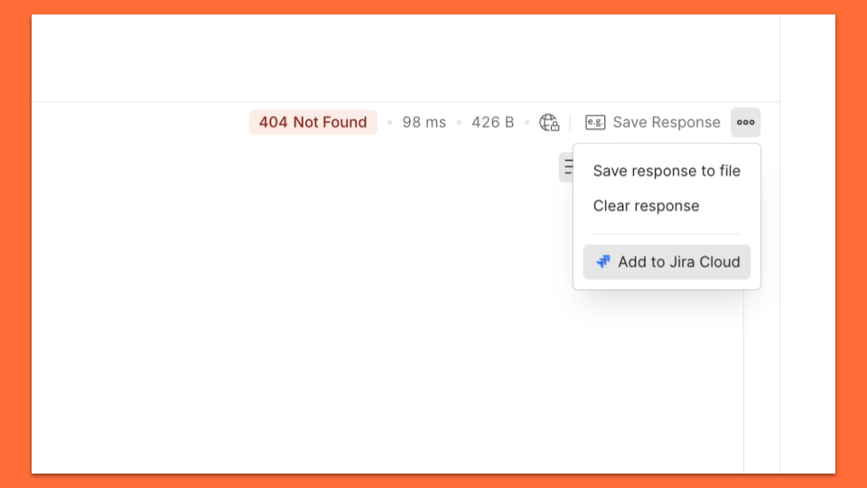Click the "e.g." example icon
Image resolution: width=867 pixels, height=488 pixels.
(595, 123)
